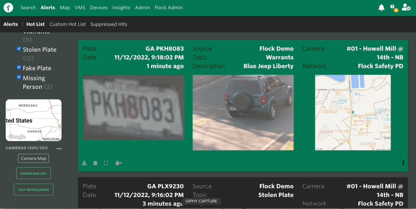Open the user settings account icon
Image resolution: width=416 pixels, height=209 pixels.
tap(406, 7)
